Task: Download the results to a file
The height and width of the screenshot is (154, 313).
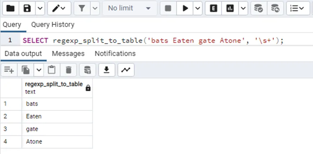Action: click(x=106, y=70)
